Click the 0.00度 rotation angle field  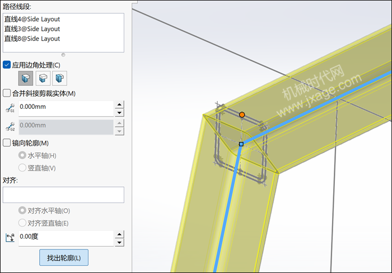pyautogui.click(x=66, y=238)
